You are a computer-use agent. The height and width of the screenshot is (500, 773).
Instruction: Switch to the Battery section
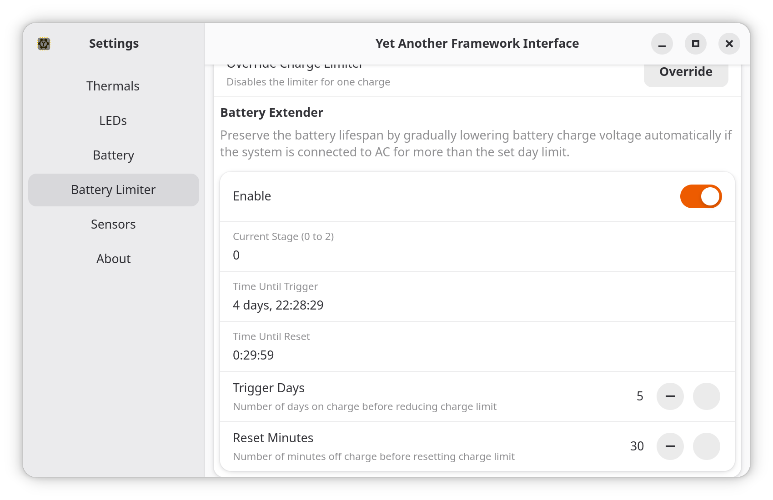tap(113, 155)
